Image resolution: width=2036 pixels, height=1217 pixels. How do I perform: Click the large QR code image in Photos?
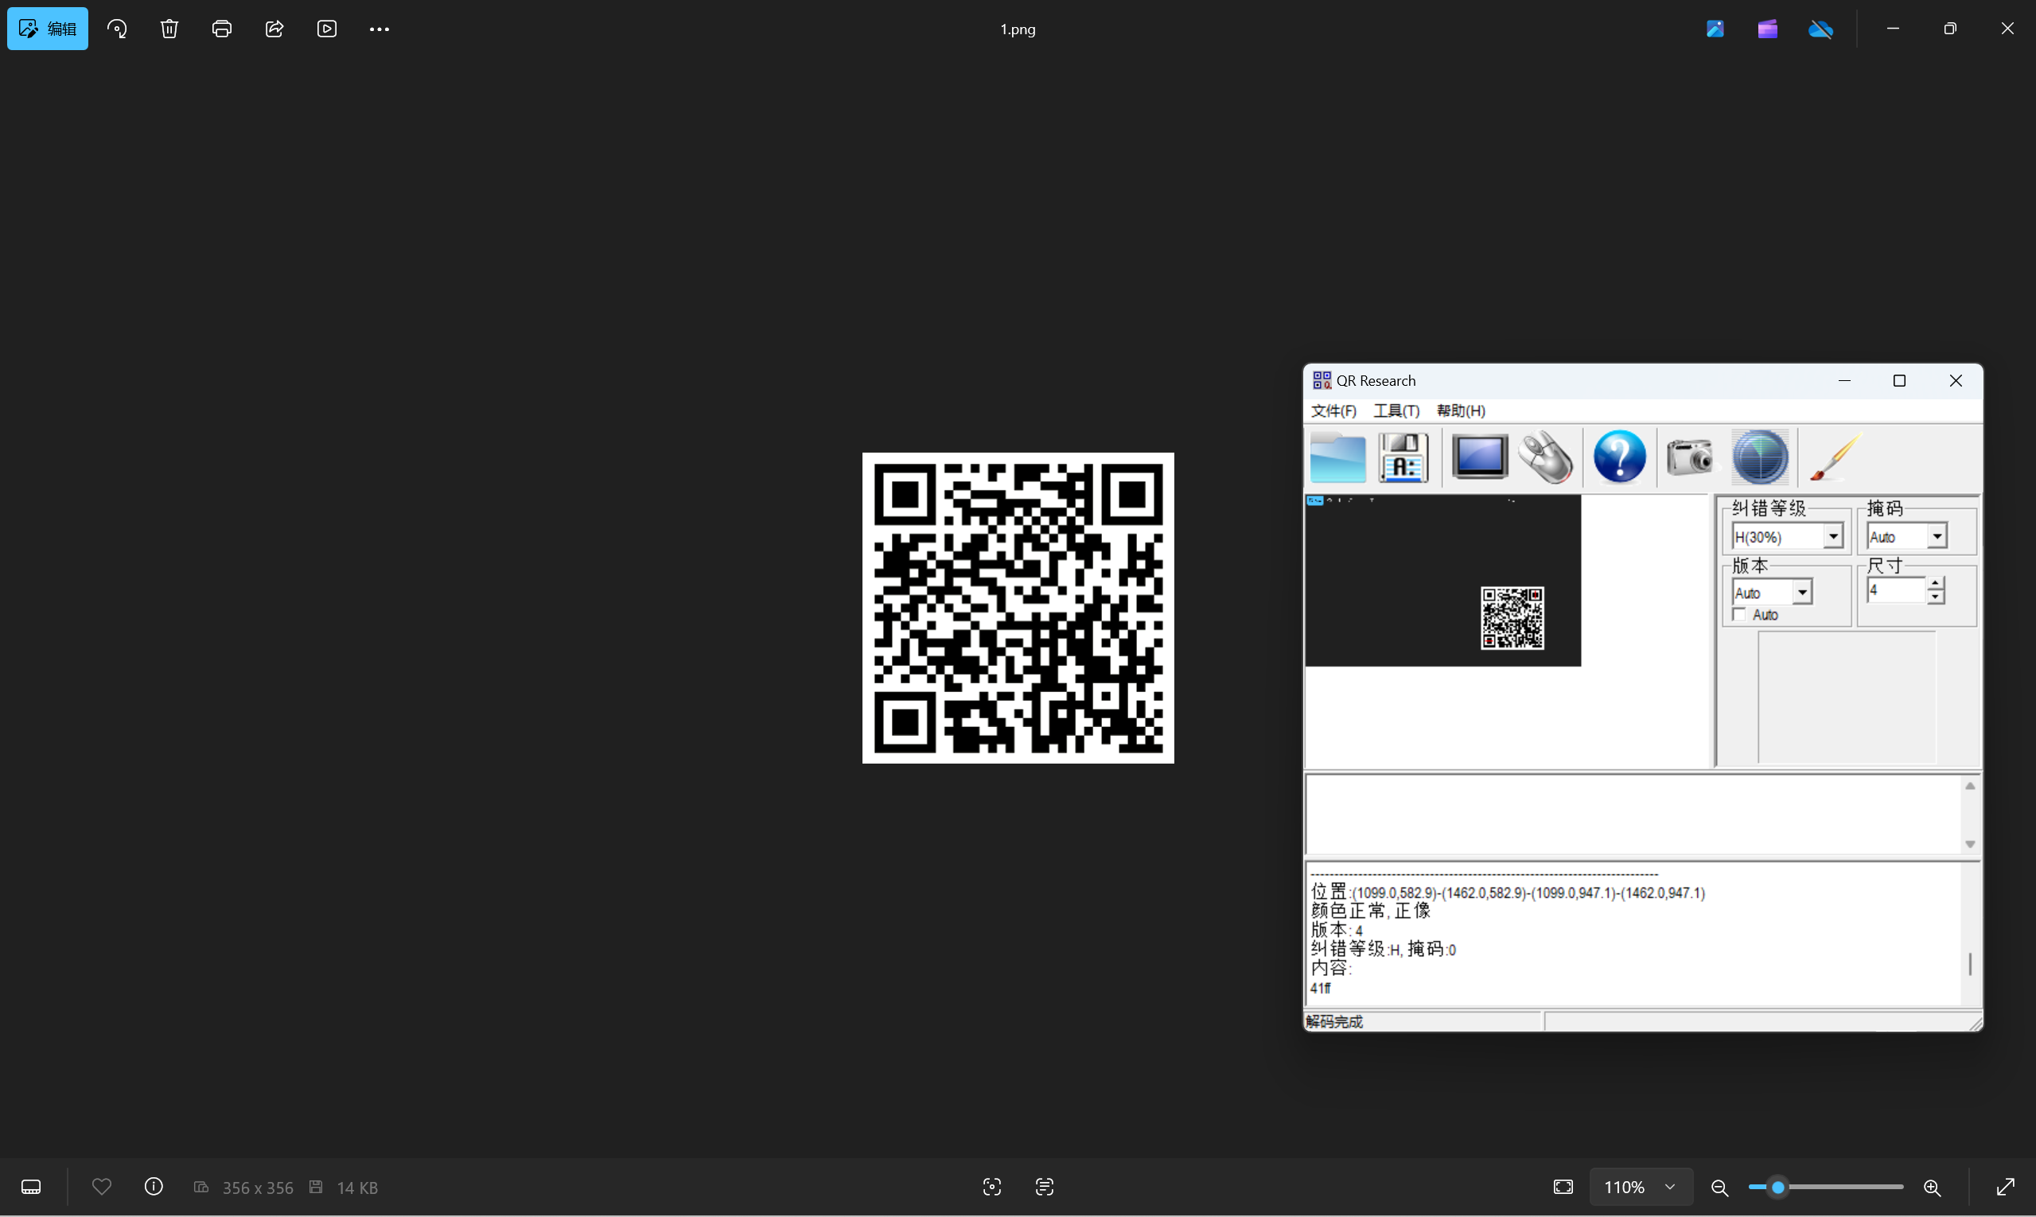click(1018, 608)
